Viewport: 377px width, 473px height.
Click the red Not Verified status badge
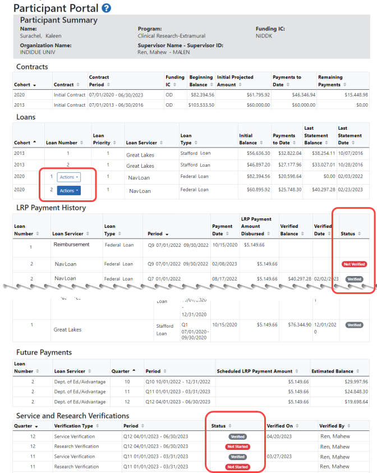(354, 264)
